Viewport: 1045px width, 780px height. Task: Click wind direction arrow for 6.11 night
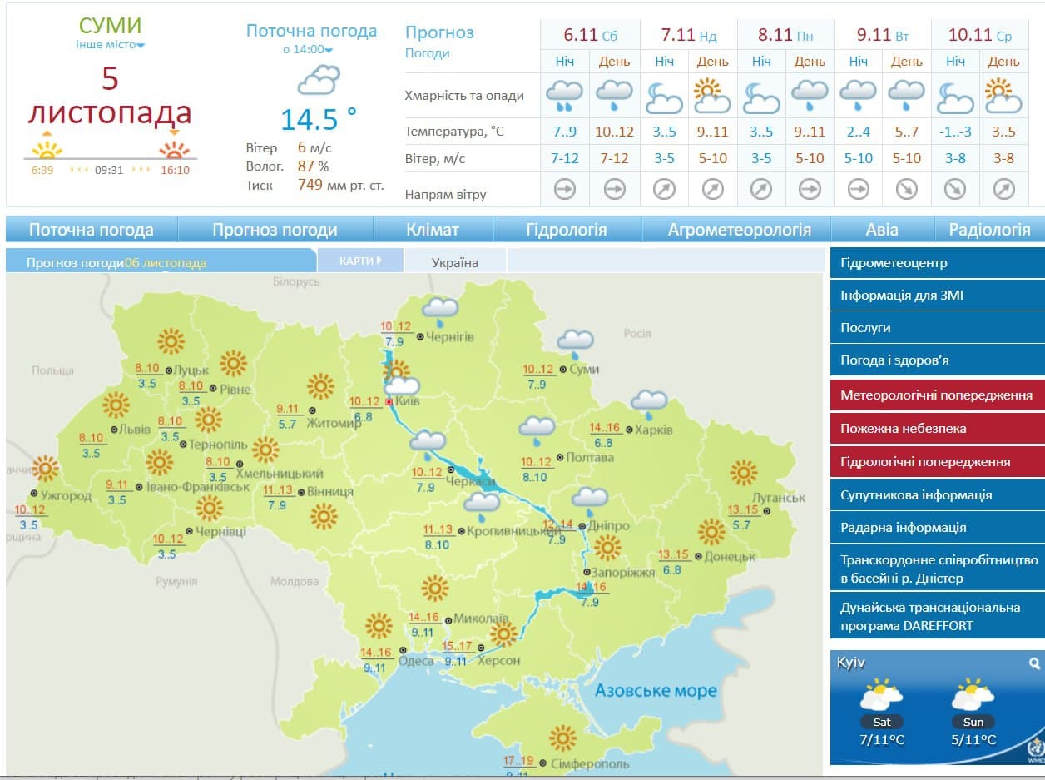pyautogui.click(x=564, y=190)
